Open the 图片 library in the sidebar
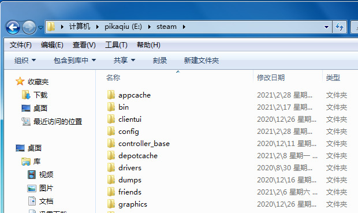This screenshot has width=358, height=213. (x=46, y=188)
